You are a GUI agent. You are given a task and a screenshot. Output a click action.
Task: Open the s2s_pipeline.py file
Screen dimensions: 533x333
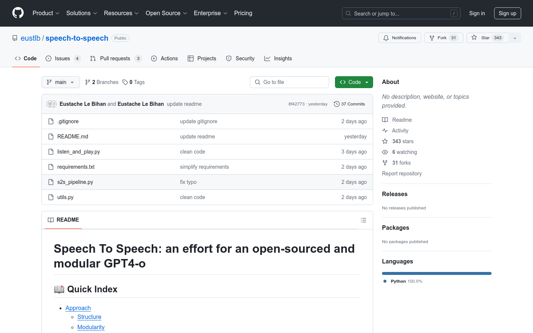[x=75, y=182]
